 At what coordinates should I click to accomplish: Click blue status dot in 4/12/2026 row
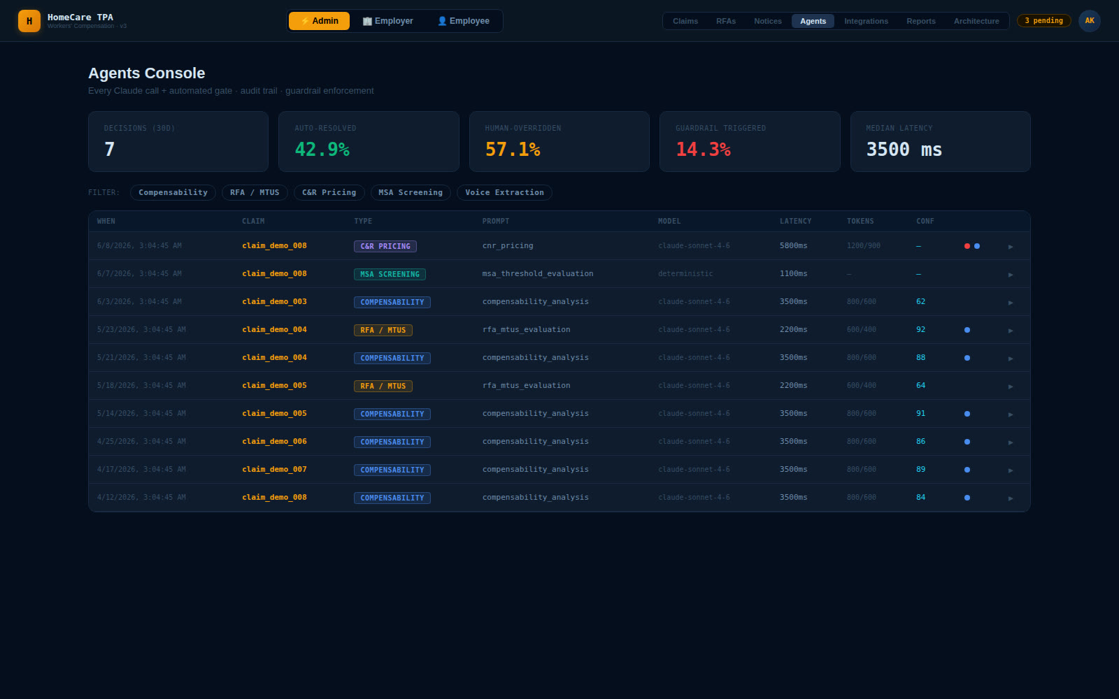967,498
